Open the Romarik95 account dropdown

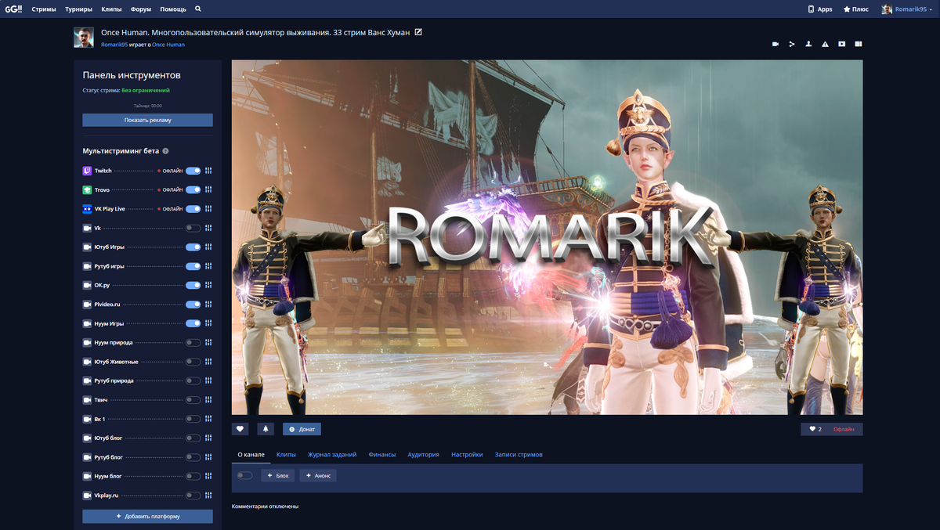pos(908,9)
